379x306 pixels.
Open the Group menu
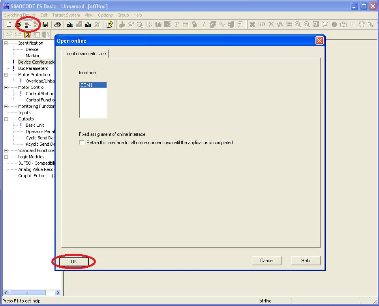[123, 15]
